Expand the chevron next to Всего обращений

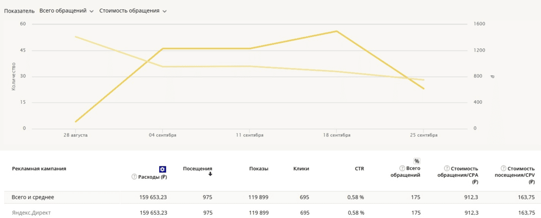92,11
